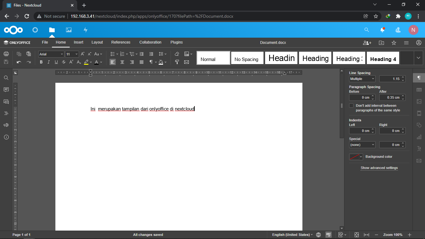Toggle Paragraph settings panel in right sidebar
This screenshot has height=239, width=425.
tap(419, 78)
